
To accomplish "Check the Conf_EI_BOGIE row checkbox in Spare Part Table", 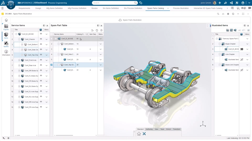I will tap(51, 39).
